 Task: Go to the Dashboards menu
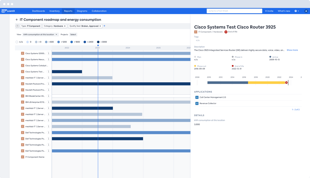pos(39,11)
